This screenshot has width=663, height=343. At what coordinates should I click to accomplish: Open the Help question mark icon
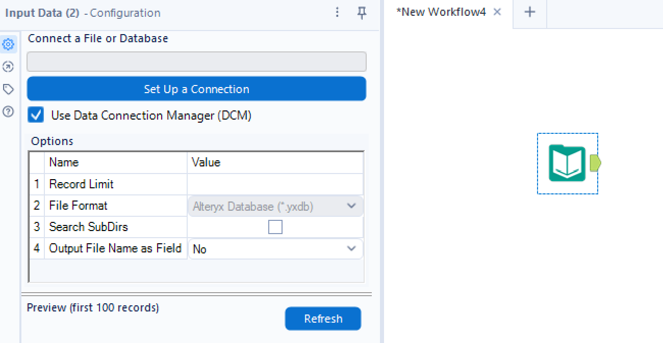point(8,112)
